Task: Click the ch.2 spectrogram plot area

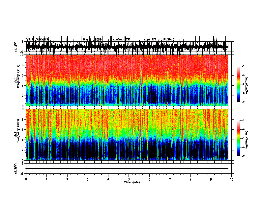Action: [x=127, y=135]
